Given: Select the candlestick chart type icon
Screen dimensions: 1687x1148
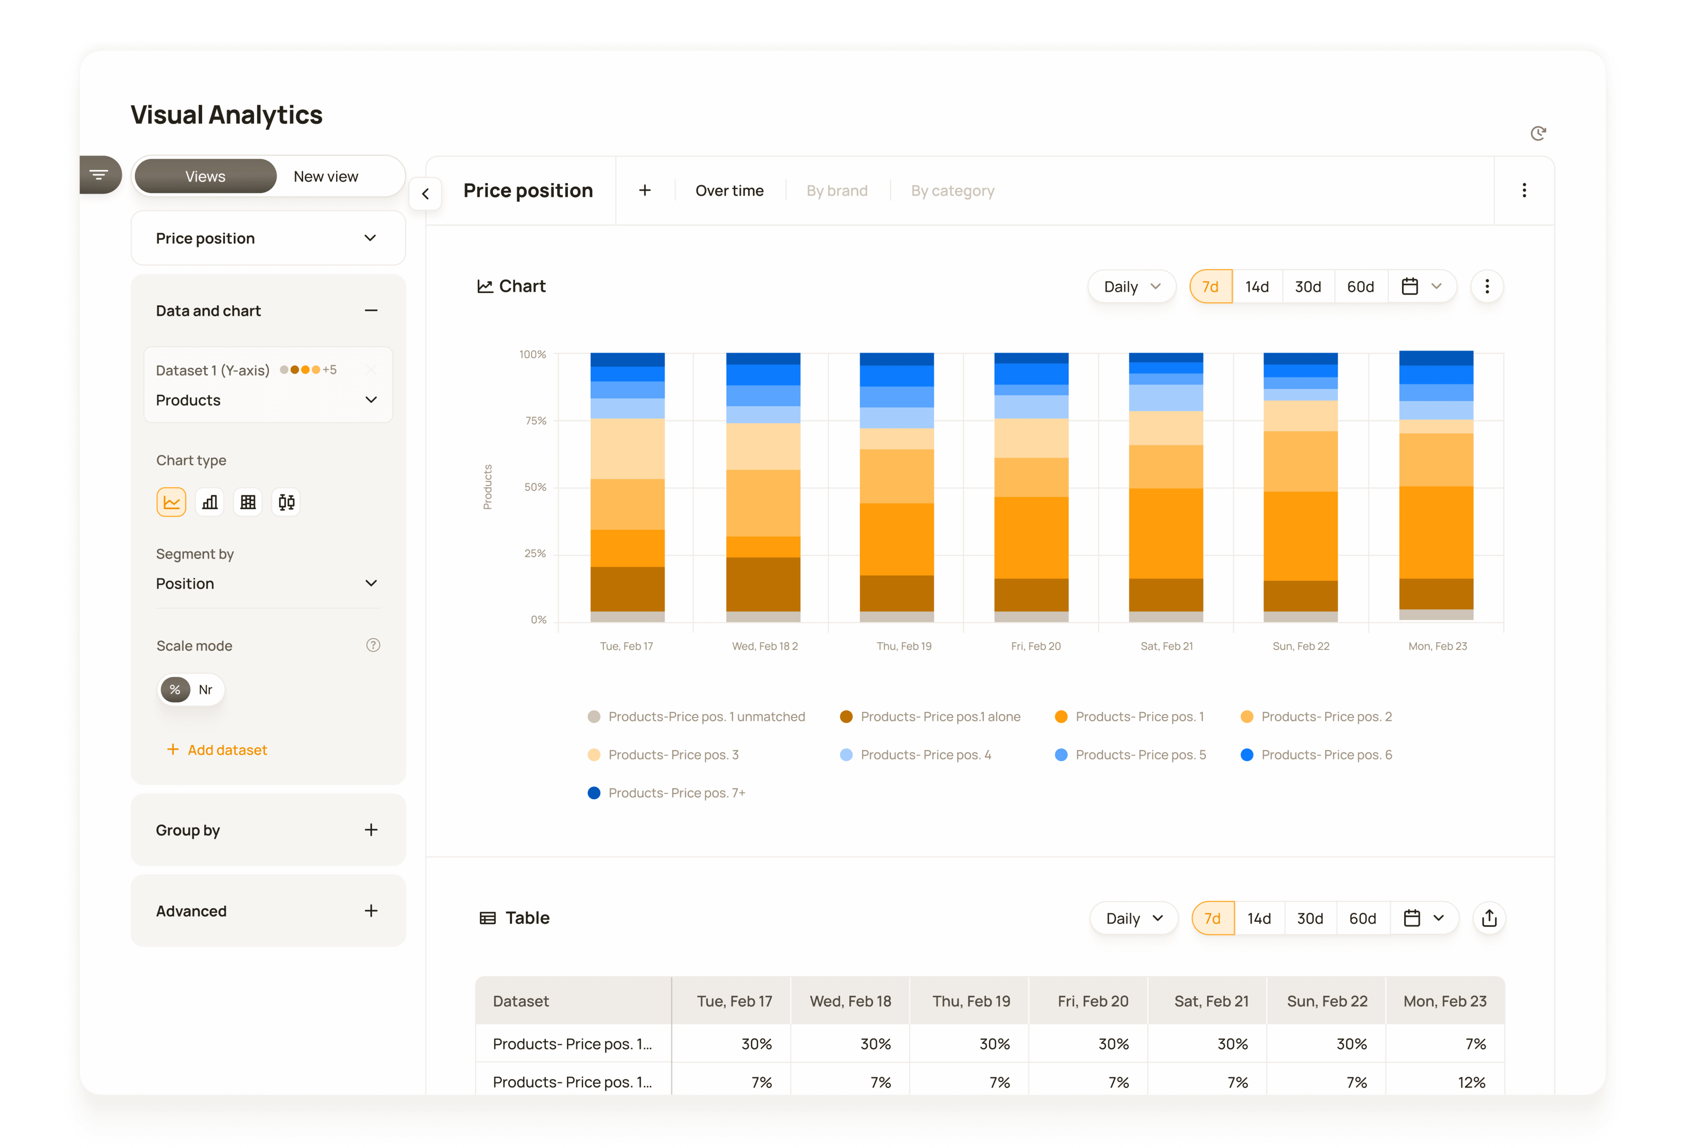Looking at the screenshot, I should [287, 502].
